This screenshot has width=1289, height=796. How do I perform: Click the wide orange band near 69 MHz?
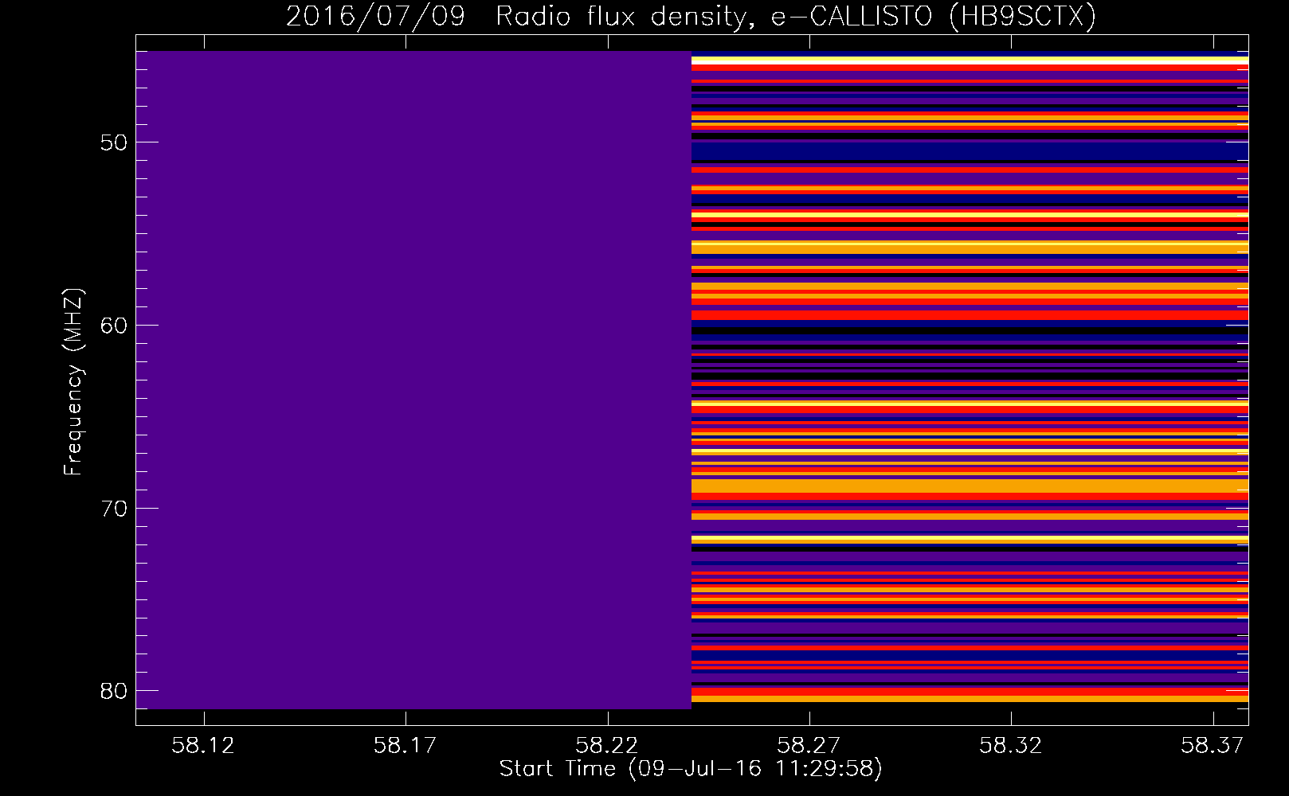(970, 486)
